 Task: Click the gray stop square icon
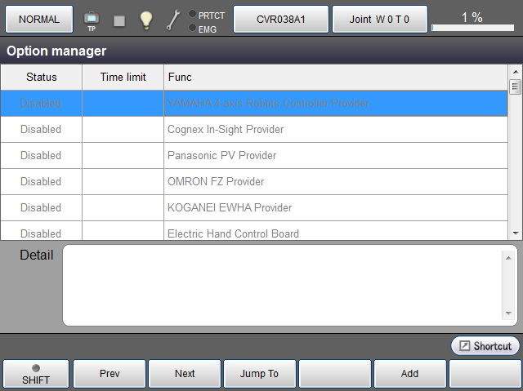point(119,20)
